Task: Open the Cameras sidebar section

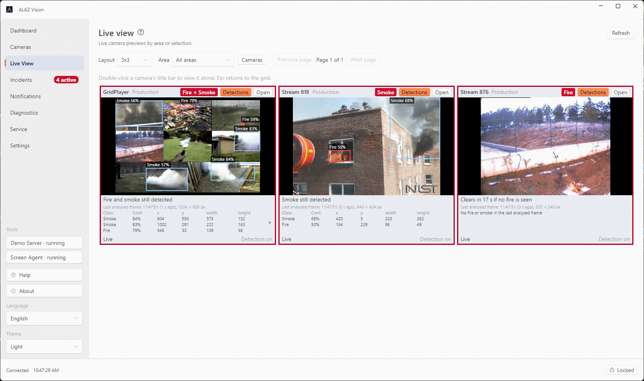Action: click(x=44, y=47)
